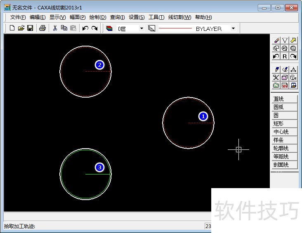The height and width of the screenshot is (233, 302).
Task: Click the R icon in the right panel
Action: point(285,56)
